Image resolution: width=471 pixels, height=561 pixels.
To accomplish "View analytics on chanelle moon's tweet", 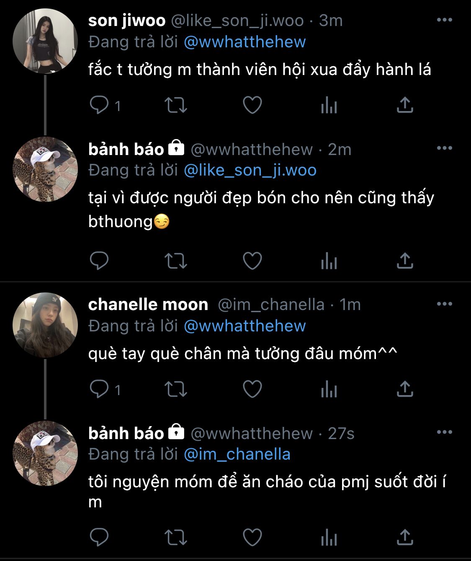I will 329,389.
